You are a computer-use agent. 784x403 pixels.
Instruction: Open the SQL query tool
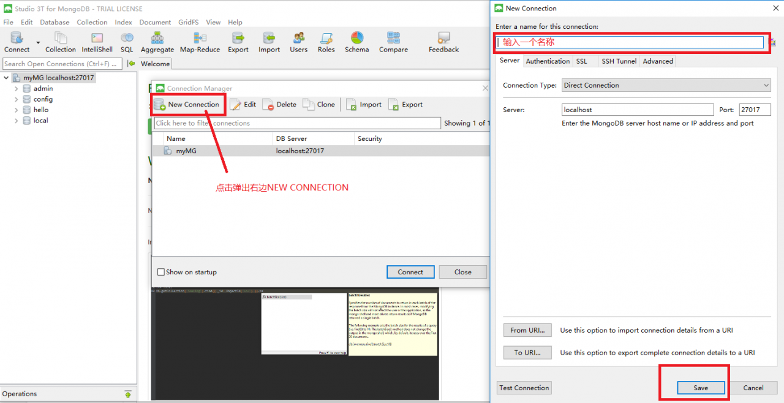127,42
